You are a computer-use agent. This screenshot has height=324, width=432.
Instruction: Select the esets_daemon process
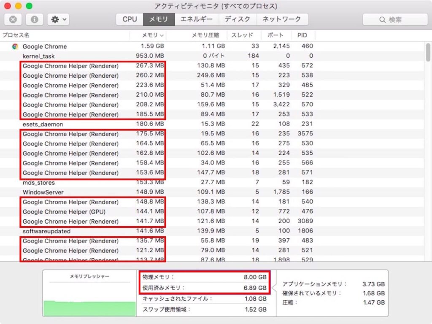(x=212, y=124)
